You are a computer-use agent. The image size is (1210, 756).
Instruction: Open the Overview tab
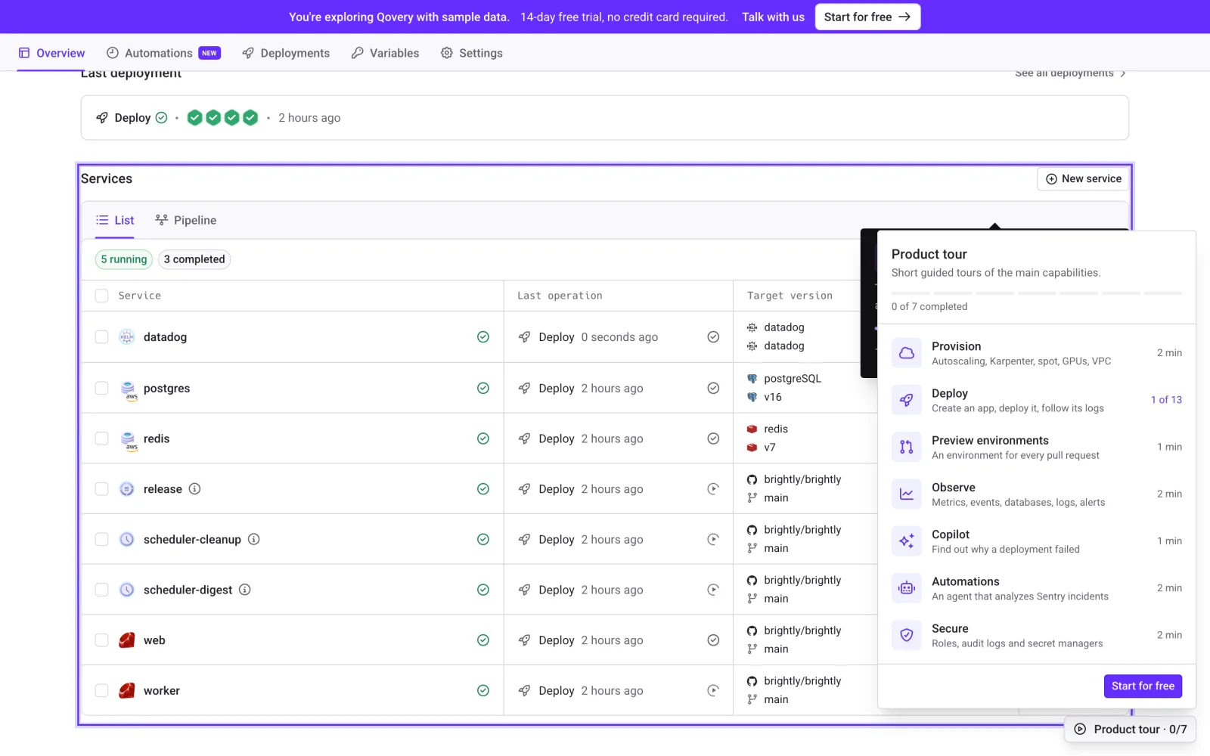(x=51, y=53)
